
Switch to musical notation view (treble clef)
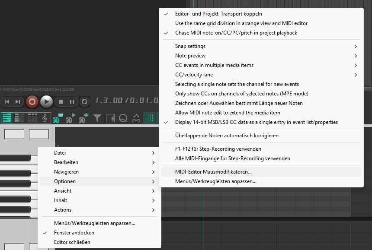pos(45,117)
